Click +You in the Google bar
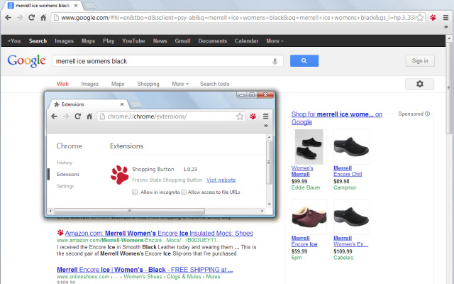Image resolution: width=454 pixels, height=284 pixels. click(14, 41)
